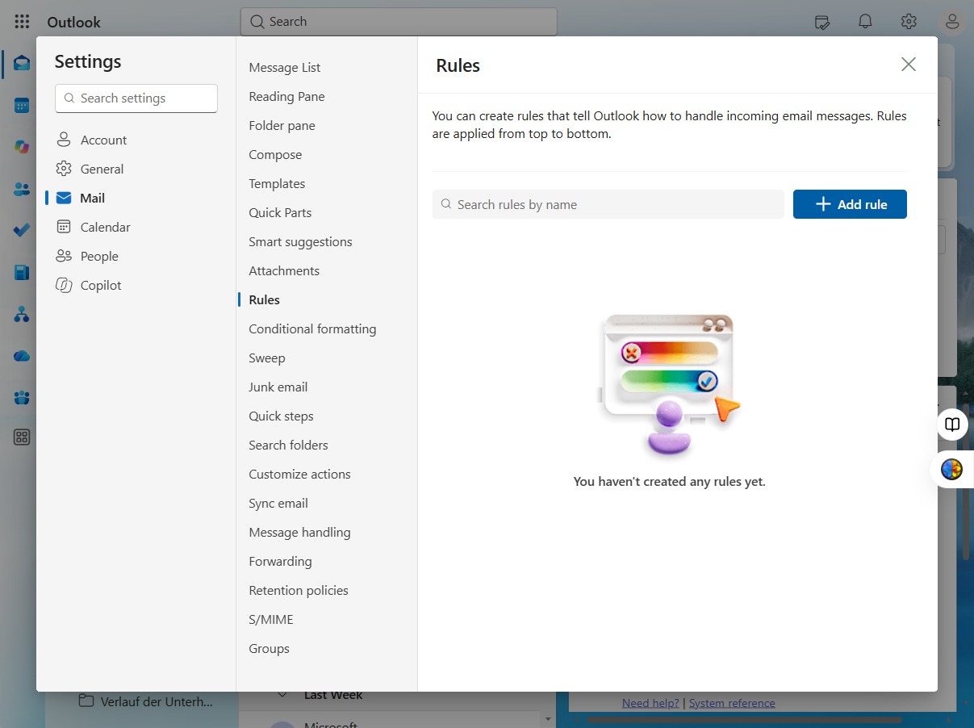The width and height of the screenshot is (974, 728).
Task: Click the settings gear in the header
Action: tap(909, 22)
